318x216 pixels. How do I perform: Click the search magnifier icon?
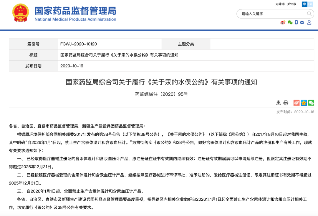point(309,14)
